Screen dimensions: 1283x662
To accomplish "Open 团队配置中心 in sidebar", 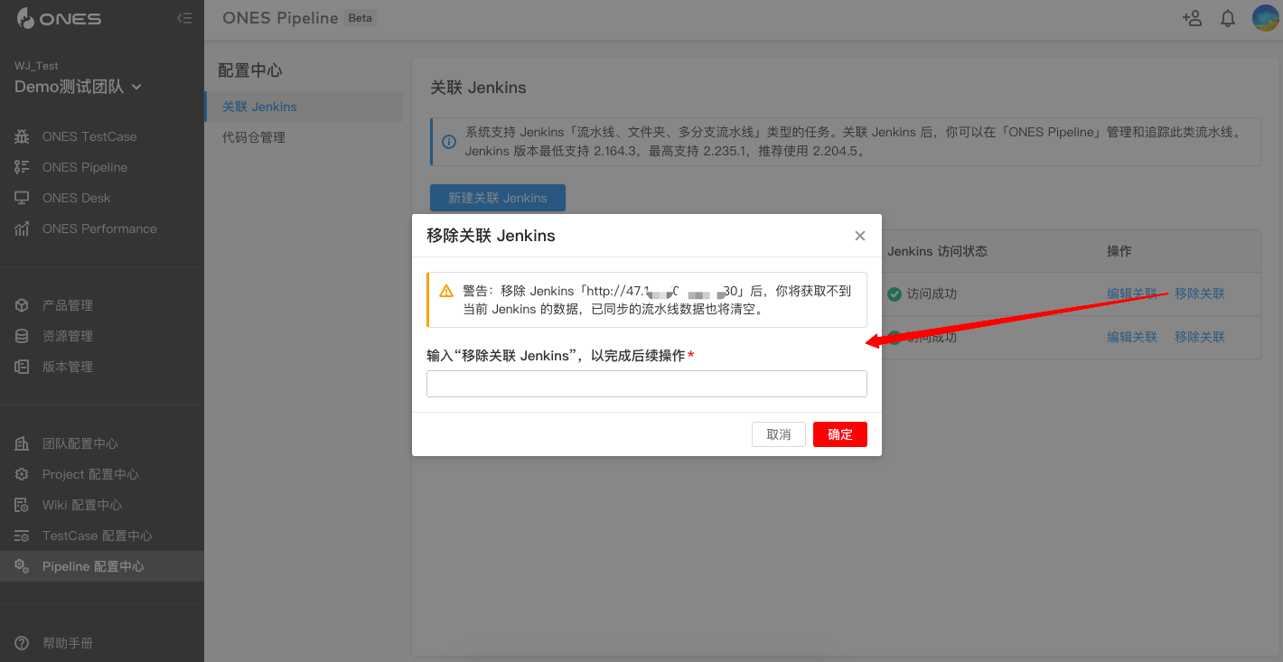I will (x=80, y=443).
